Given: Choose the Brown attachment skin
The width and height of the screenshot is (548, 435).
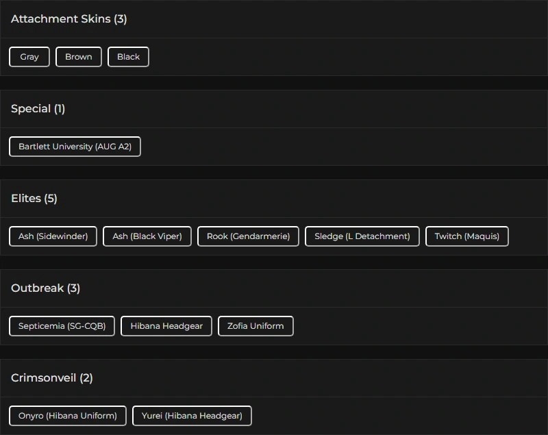Looking at the screenshot, I should (79, 57).
